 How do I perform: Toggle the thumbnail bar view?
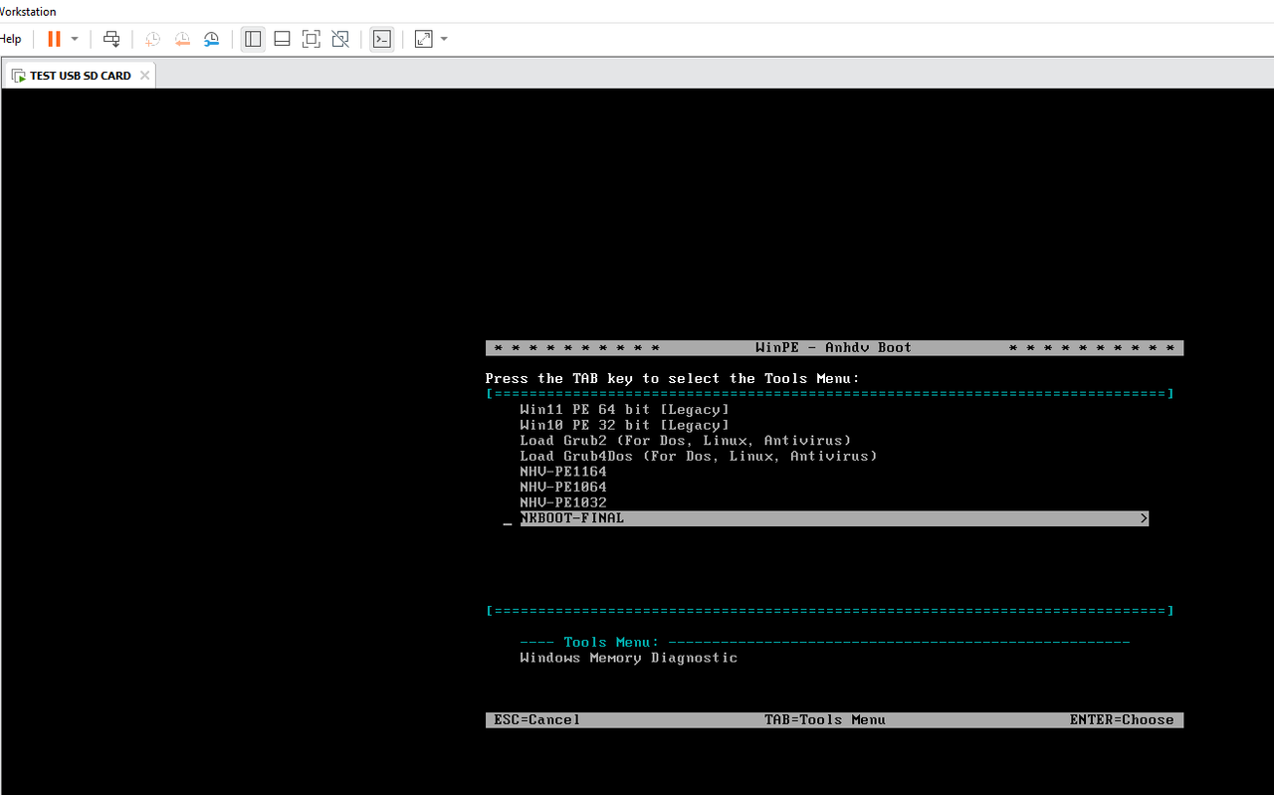point(282,39)
